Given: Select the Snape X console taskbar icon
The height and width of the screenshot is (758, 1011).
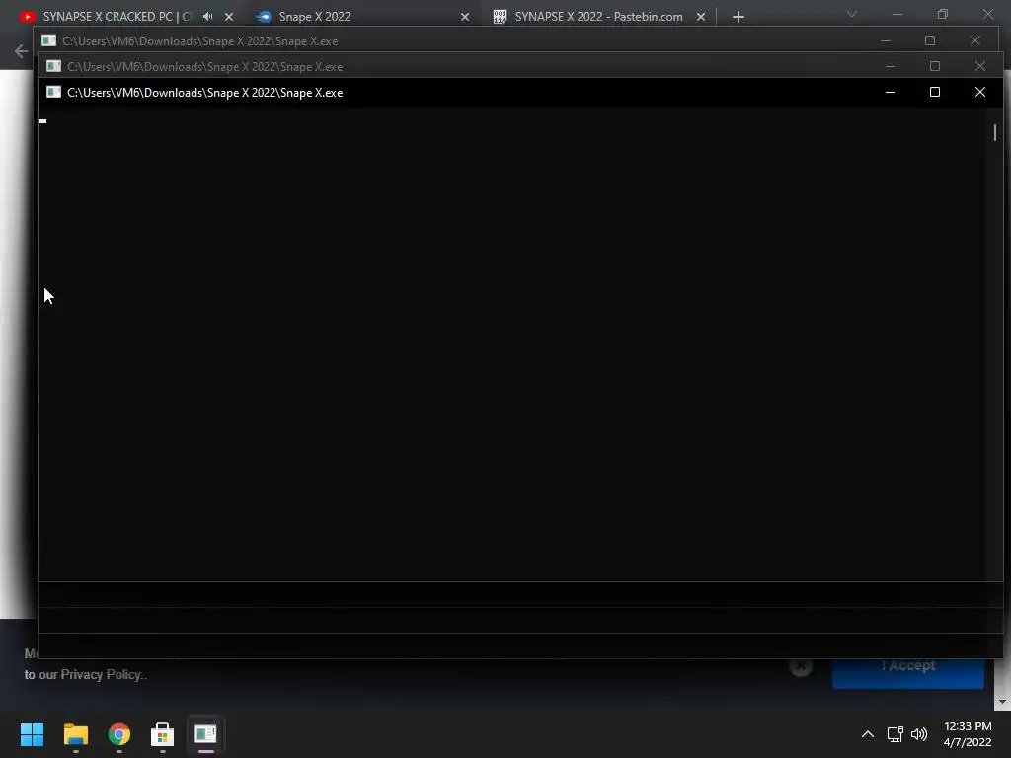Looking at the screenshot, I should pyautogui.click(x=205, y=734).
